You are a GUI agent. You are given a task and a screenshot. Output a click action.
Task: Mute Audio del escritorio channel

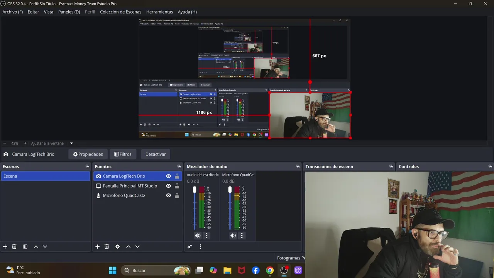pos(198,236)
